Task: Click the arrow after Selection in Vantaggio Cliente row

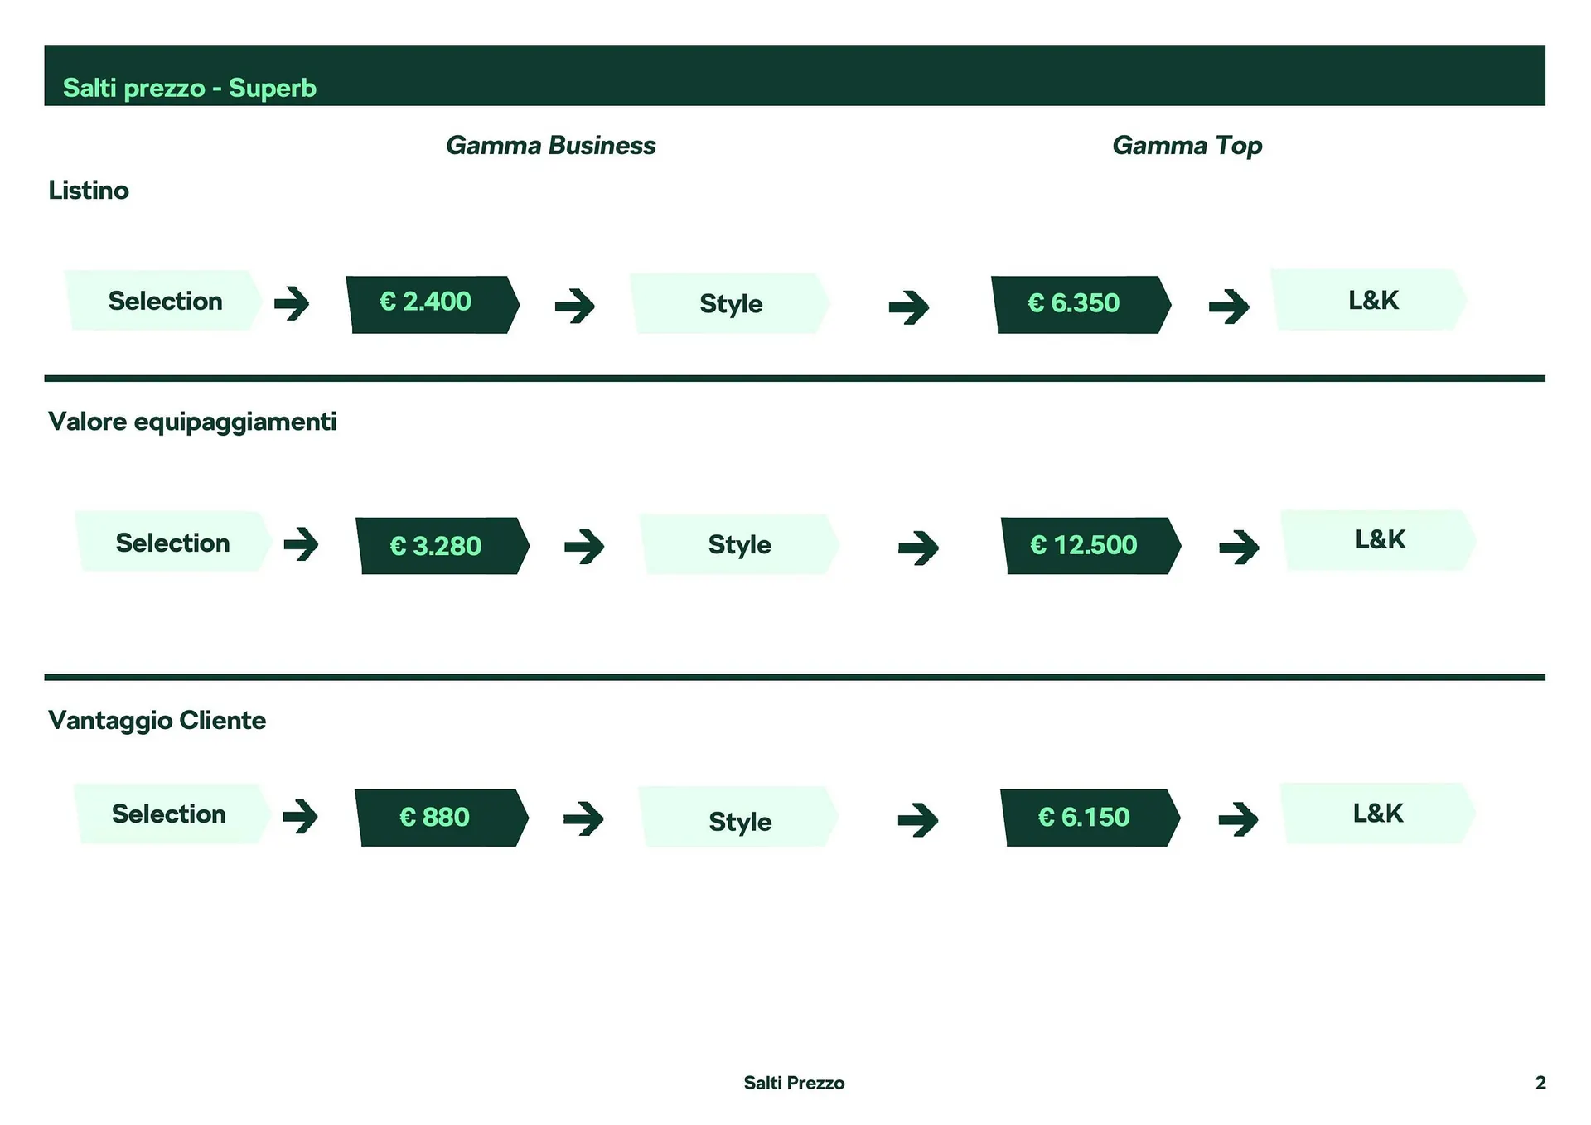Action: pos(300,817)
